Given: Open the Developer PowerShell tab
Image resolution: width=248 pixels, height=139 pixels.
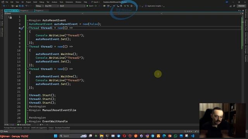Looking at the screenshot, I should [62, 128].
